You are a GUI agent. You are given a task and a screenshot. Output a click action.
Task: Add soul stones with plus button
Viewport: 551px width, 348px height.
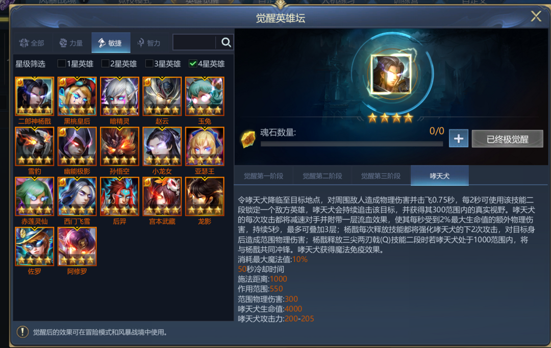click(459, 138)
